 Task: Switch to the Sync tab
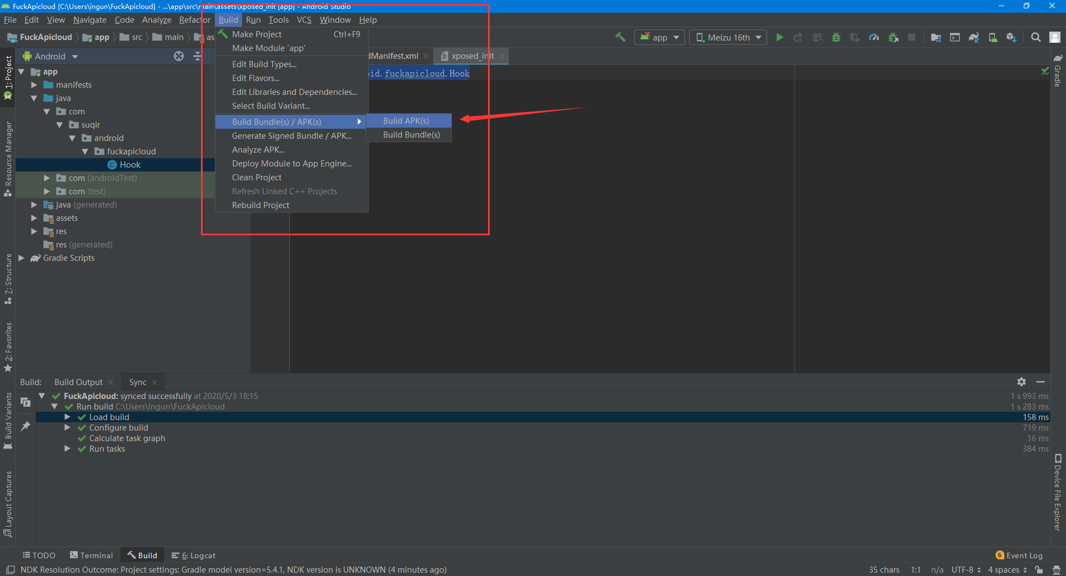(x=138, y=382)
